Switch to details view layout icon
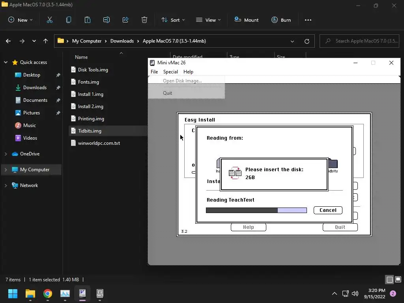This screenshot has width=404, height=303. coord(389,280)
